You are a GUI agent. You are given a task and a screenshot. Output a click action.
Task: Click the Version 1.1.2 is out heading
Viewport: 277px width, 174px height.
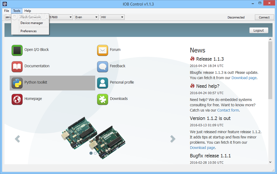(x=210, y=118)
